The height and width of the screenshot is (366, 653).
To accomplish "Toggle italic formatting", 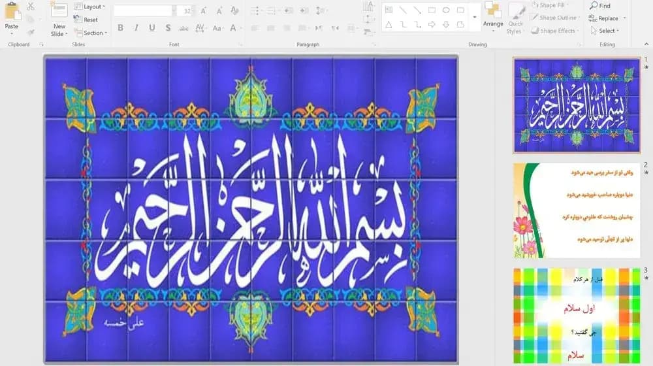I will (136, 28).
